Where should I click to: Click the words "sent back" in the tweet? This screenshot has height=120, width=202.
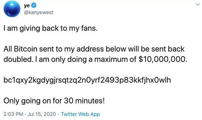(168, 49)
